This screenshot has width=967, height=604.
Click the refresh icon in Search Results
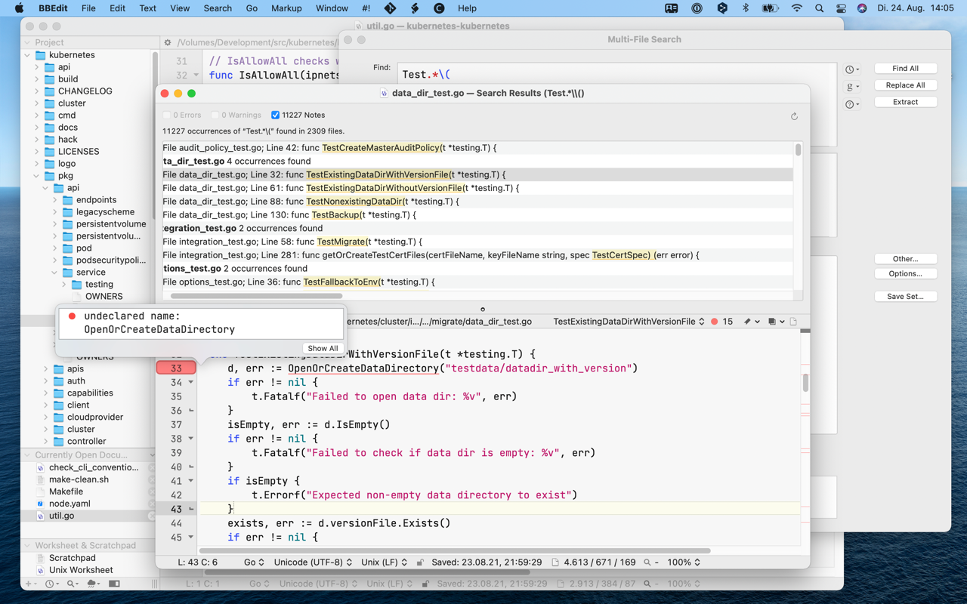794,116
